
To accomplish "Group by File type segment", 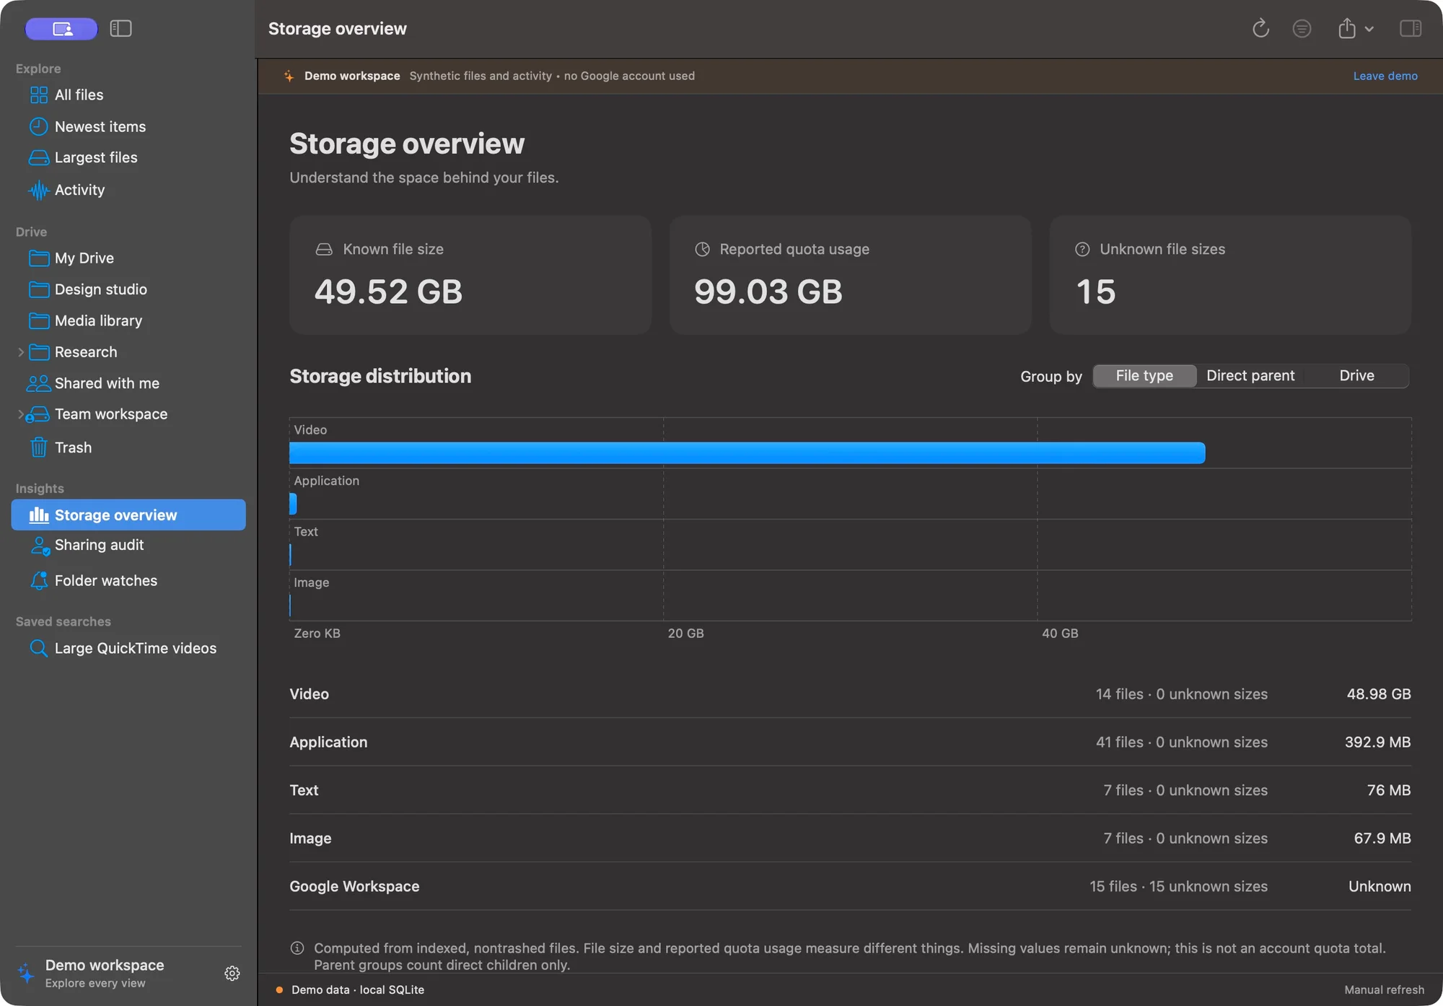I will [x=1144, y=376].
